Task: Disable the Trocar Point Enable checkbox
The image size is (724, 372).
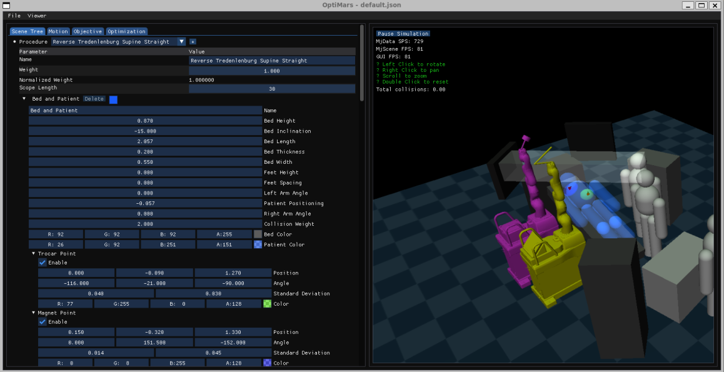Action: pos(43,263)
